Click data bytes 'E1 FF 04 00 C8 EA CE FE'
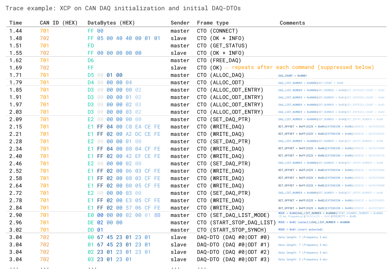 124,127
